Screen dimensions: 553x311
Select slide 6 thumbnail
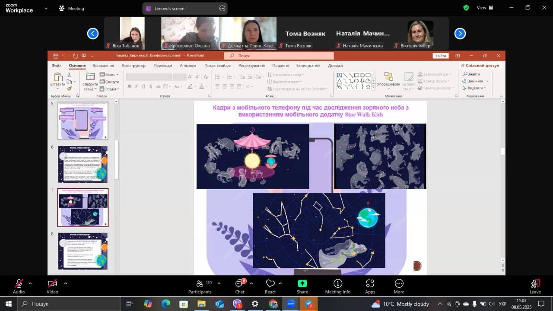(x=83, y=164)
